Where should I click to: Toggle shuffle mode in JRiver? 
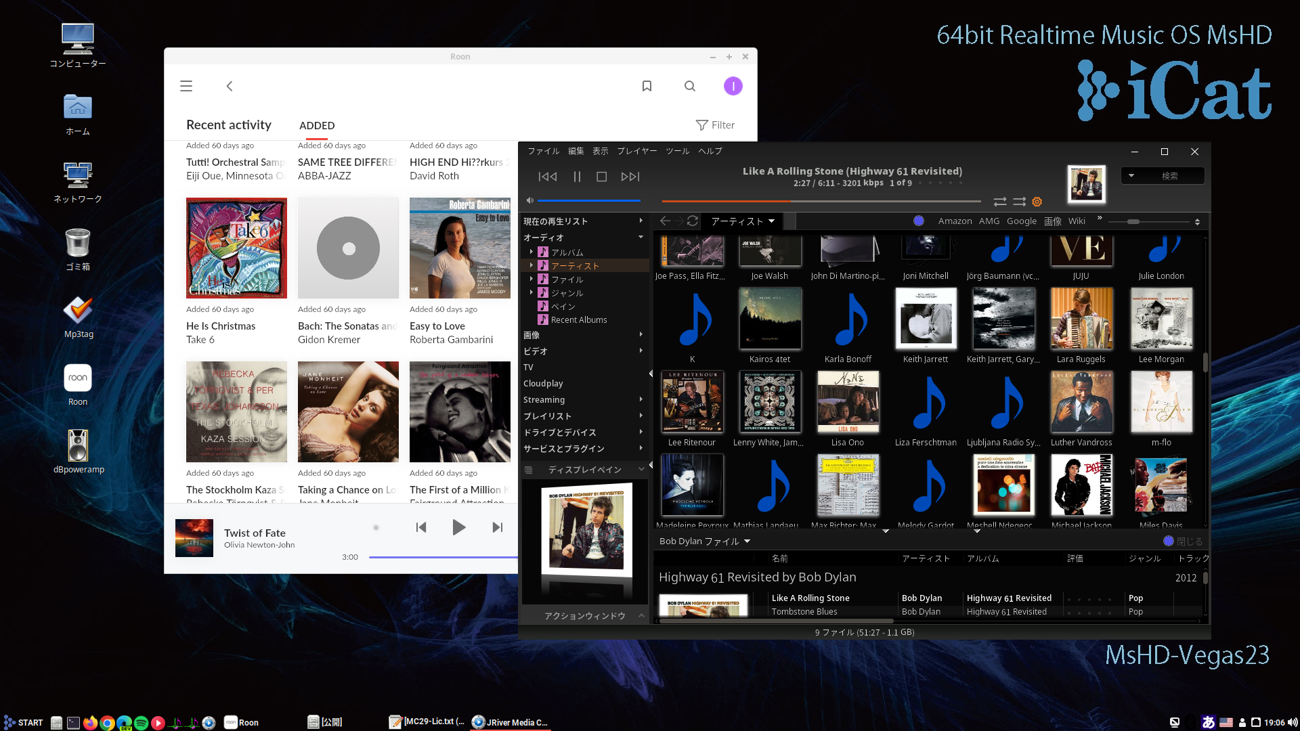[x=1019, y=202]
